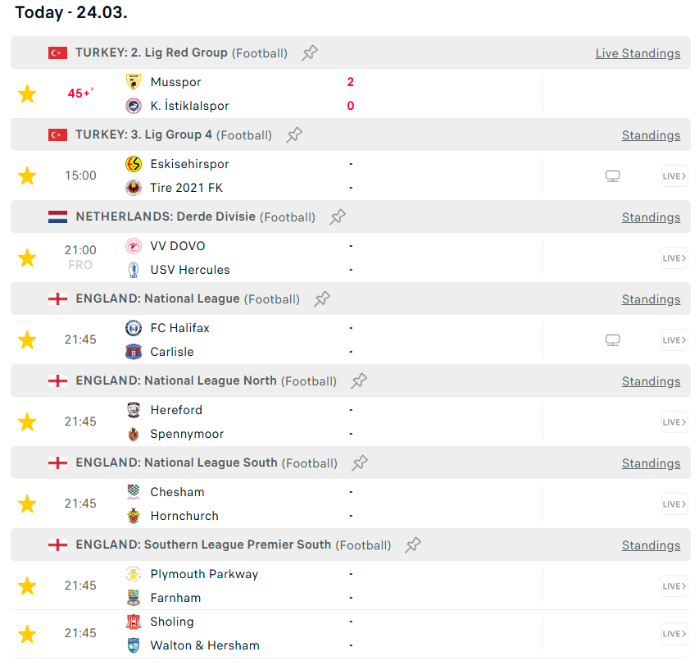This screenshot has height=670, width=699.
Task: Open LIVE preview for Eskisehirspor match
Action: pyautogui.click(x=674, y=176)
